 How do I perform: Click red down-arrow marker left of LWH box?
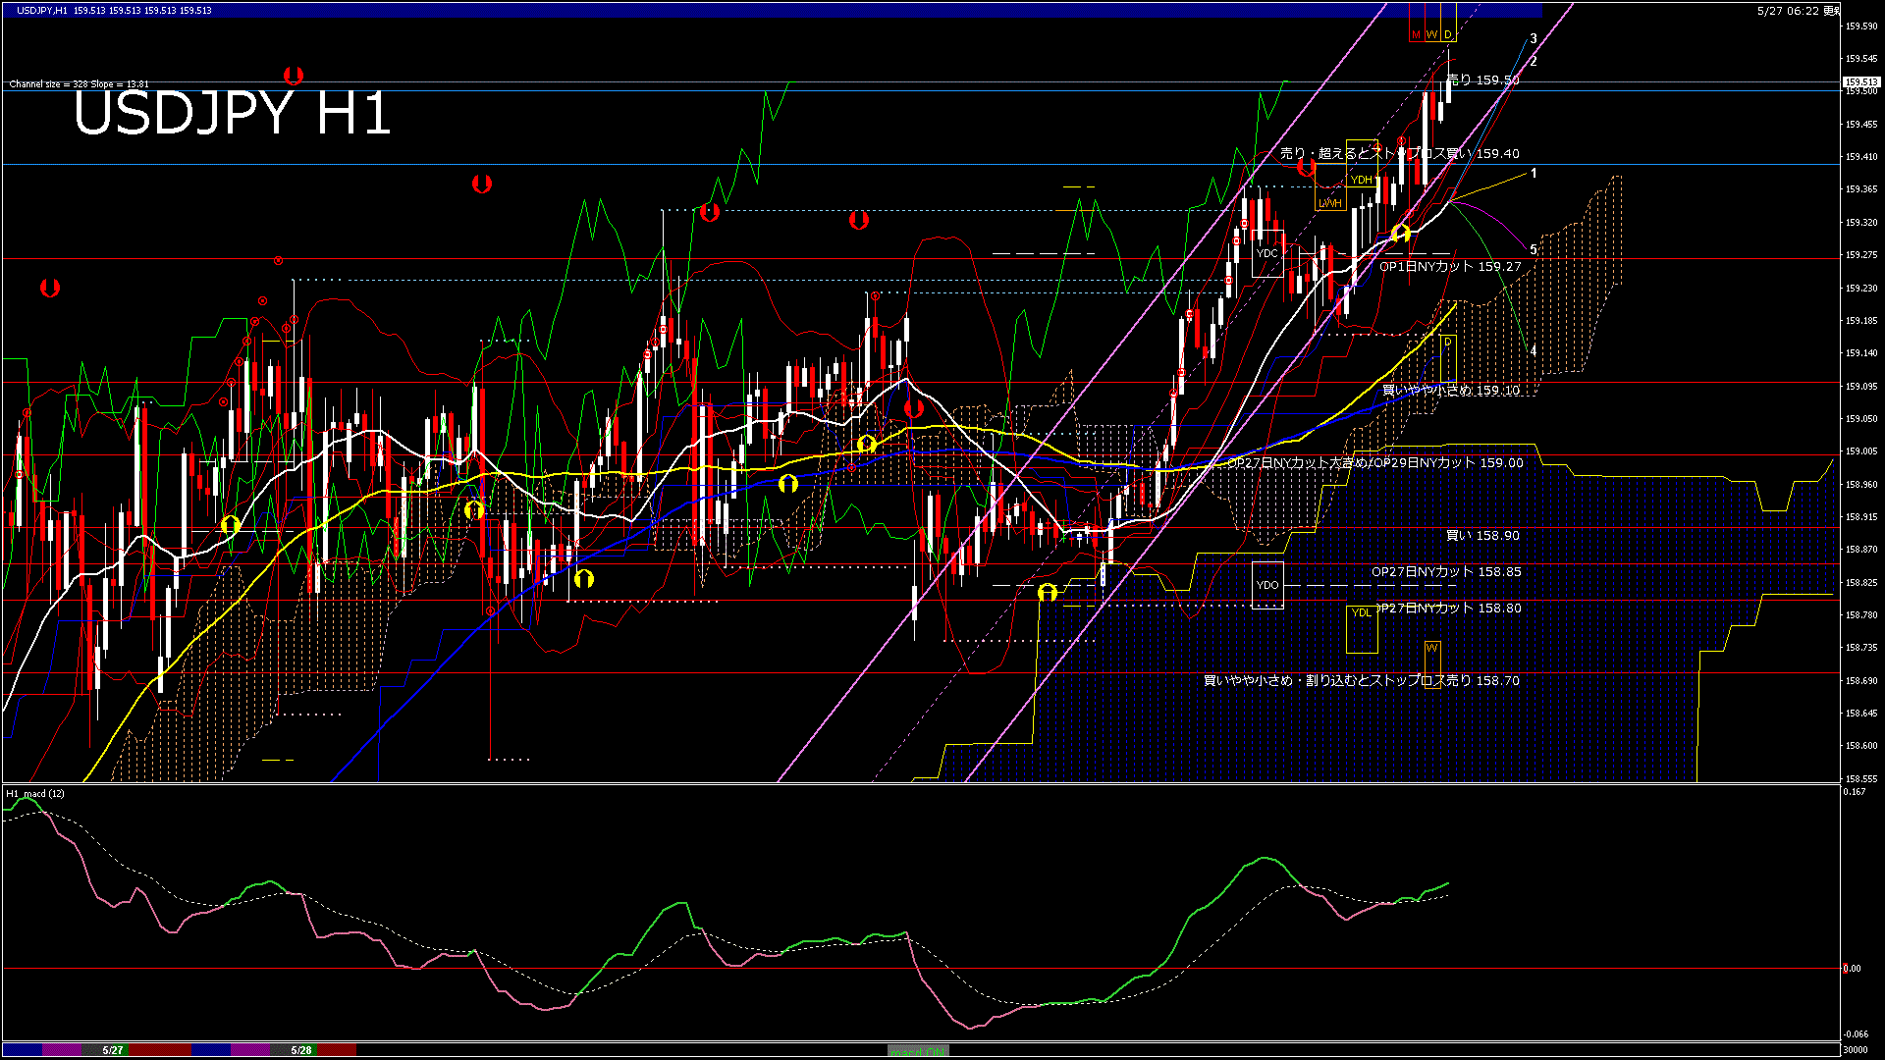[1306, 168]
